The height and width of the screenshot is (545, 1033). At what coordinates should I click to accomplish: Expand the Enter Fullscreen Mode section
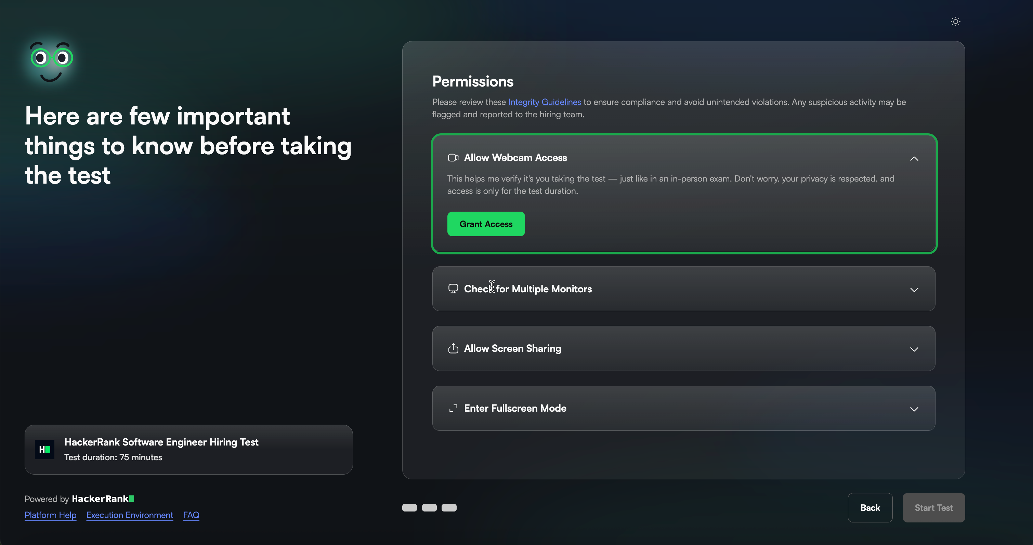pos(914,409)
